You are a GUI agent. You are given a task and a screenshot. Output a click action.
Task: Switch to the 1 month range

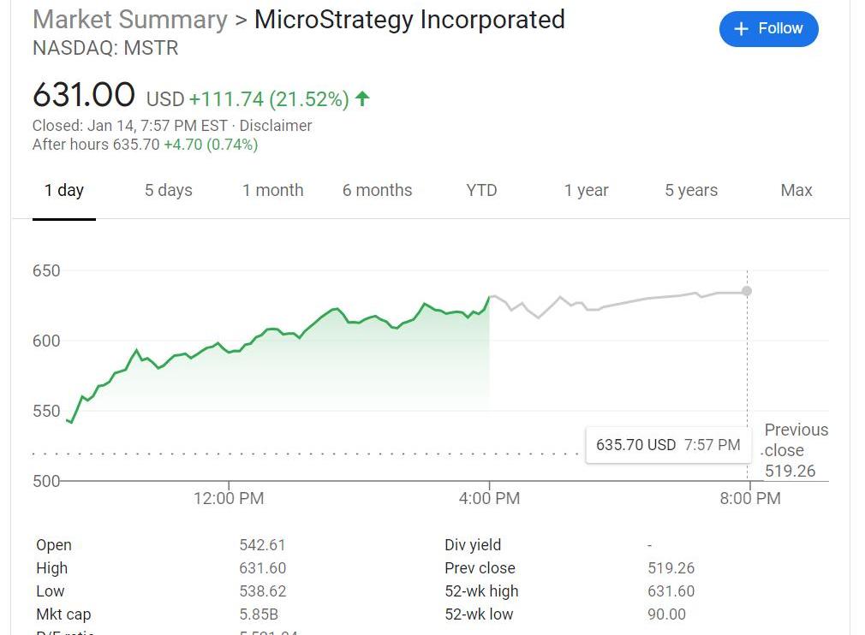pos(272,191)
